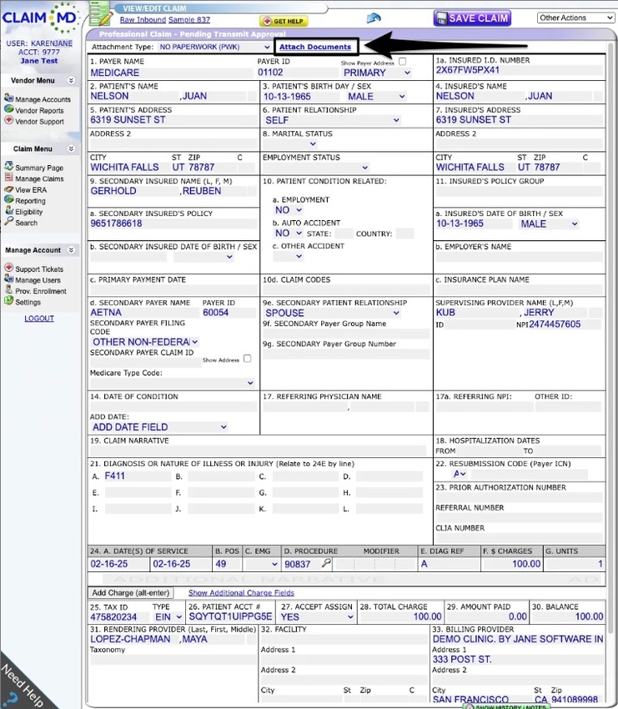Click the Search magnifier icon
The height and width of the screenshot is (709, 618).
[x=8, y=221]
